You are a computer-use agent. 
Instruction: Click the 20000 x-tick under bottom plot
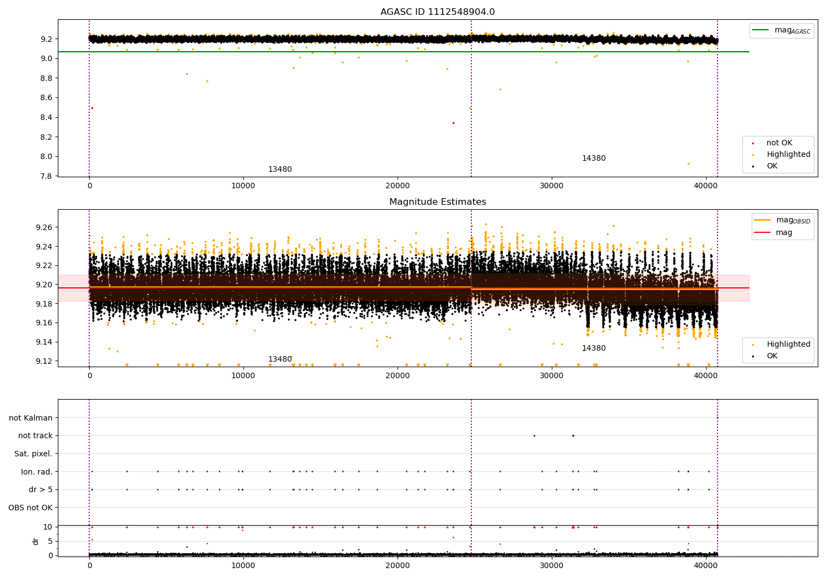(398, 565)
